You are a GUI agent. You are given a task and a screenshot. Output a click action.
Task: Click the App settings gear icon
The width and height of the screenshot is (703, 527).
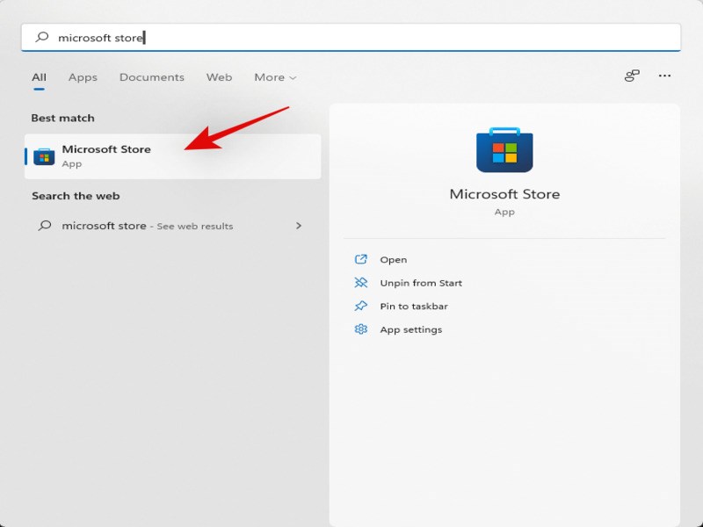360,329
